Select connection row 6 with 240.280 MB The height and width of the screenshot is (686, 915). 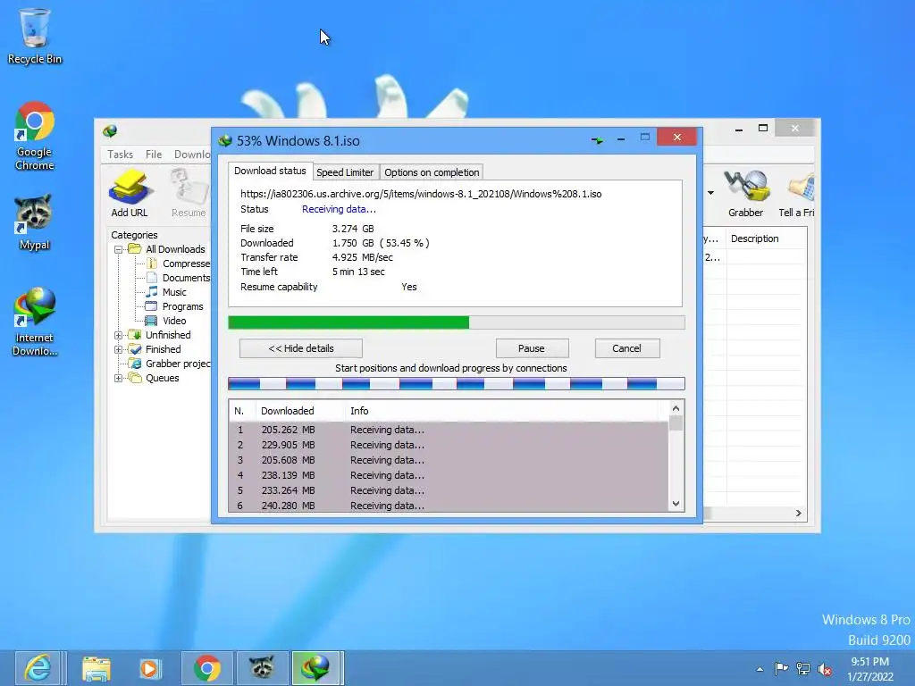[x=449, y=506]
